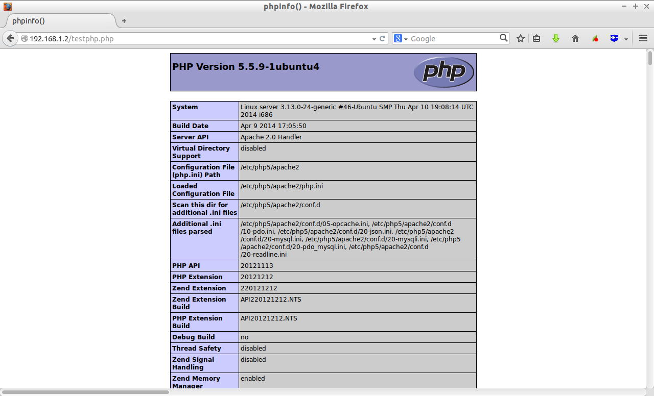Open the Google search engine selector
The height and width of the screenshot is (396, 654).
[401, 38]
